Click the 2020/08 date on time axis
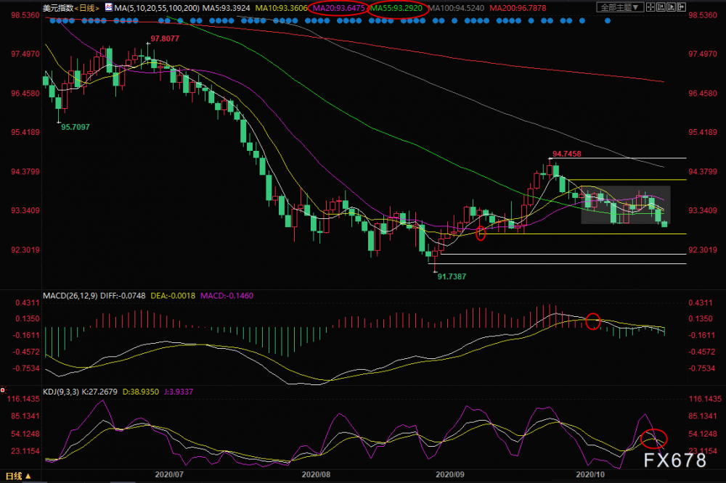Viewport: 726px width, 483px height. [316, 475]
